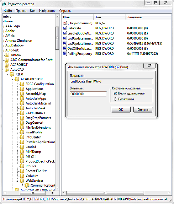Click the CONSTRAINT folder icon
This screenshot has width=174, height=204.
[22, 113]
